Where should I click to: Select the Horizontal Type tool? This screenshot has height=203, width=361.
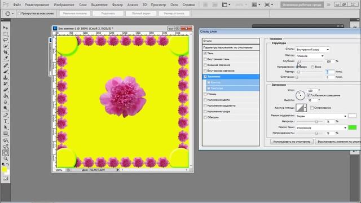point(6,121)
